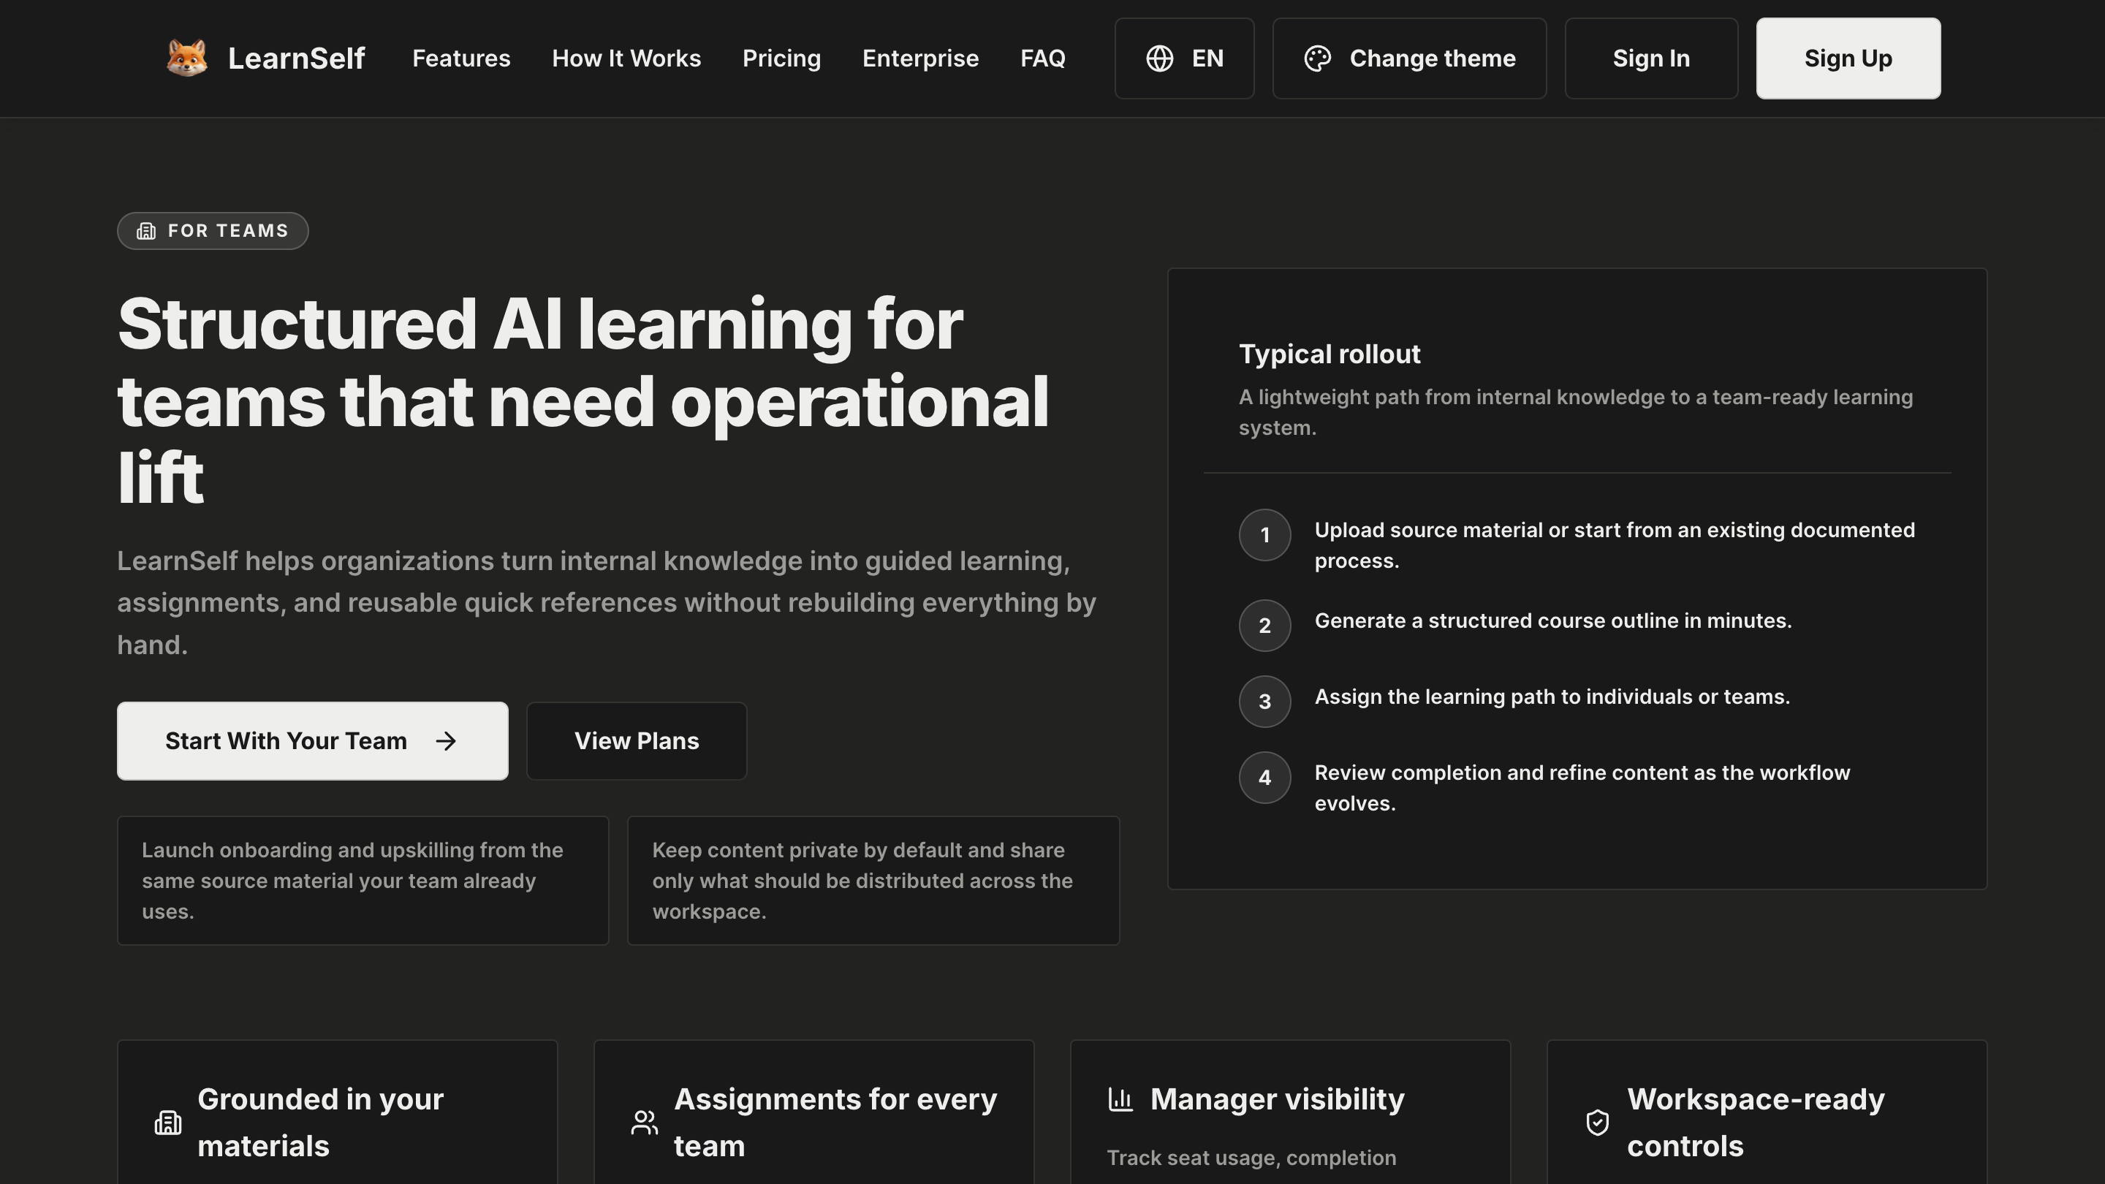Click step 3 circle in Typical rollout
This screenshot has width=2105, height=1184.
[x=1265, y=702]
